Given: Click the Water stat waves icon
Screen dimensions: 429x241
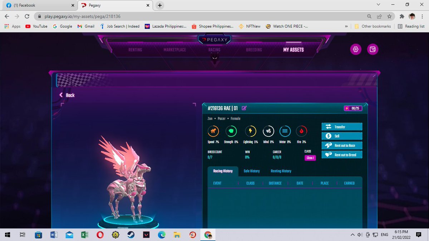Looking at the screenshot, I should click(285, 131).
